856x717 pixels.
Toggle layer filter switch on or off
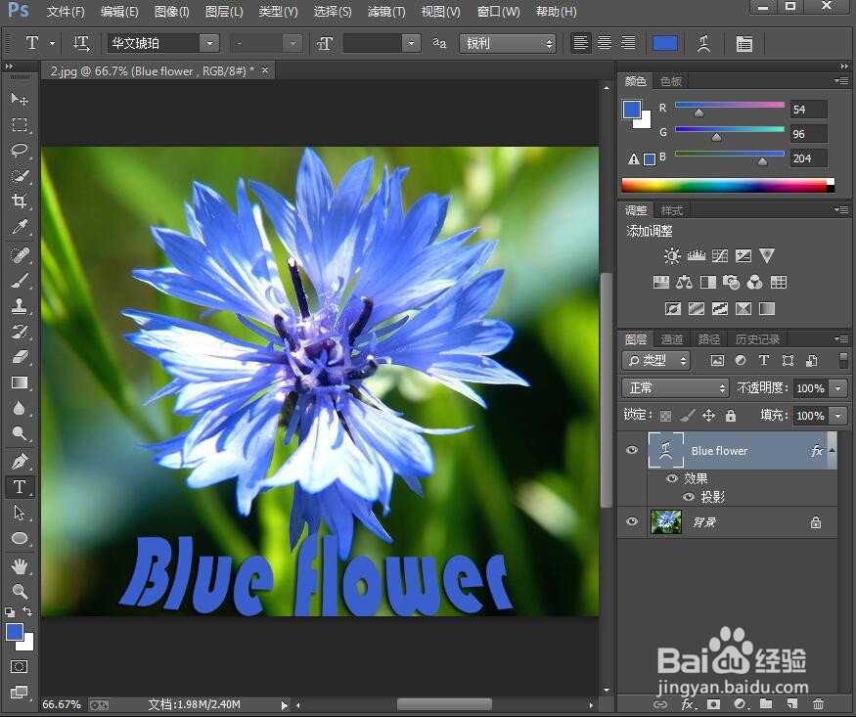tap(843, 360)
